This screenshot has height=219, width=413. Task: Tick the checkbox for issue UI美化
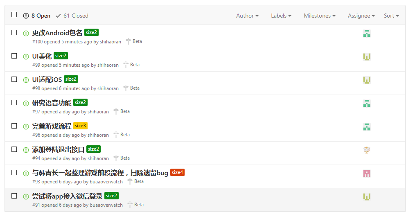[x=14, y=56]
